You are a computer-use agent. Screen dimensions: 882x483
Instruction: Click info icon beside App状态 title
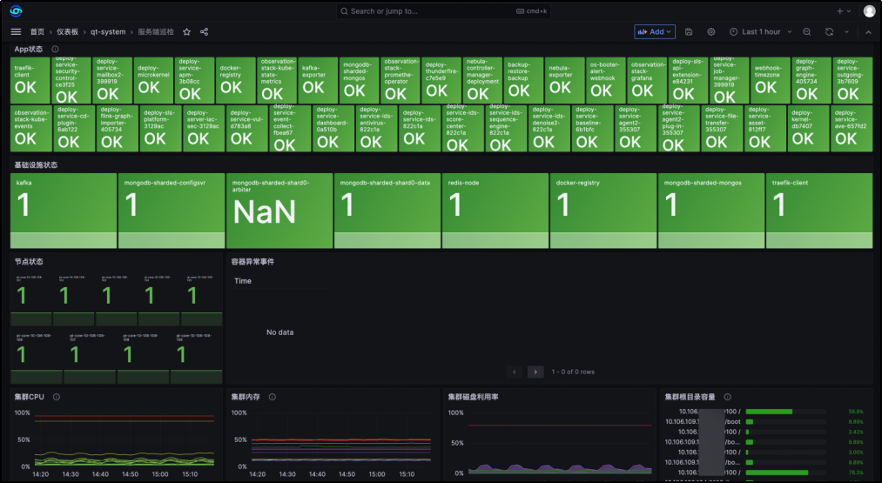56,50
